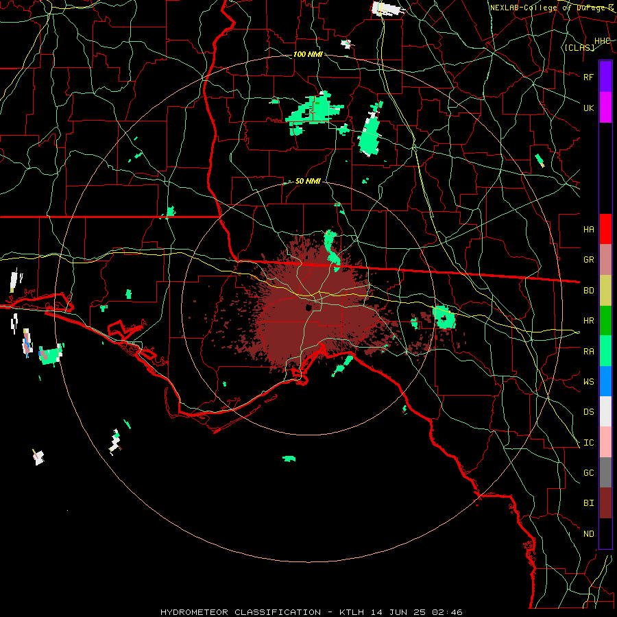Click the bright green RA rain swatch
This screenshot has width=617, height=617.
605,351
